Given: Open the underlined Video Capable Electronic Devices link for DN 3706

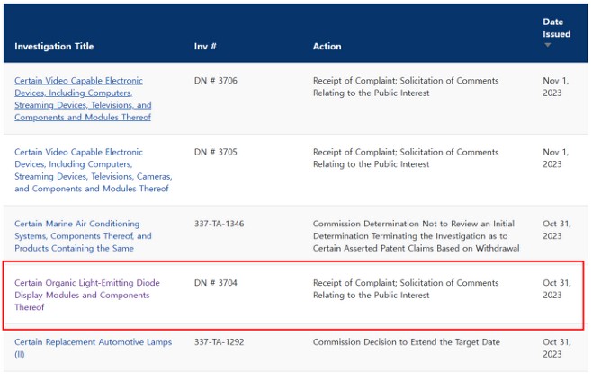Looking at the screenshot, I should click(83, 99).
